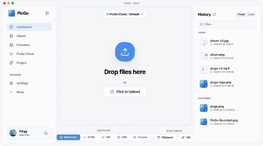Click the timestamp 2026-07-01 13:56:41
The image size is (263, 146).
(x=223, y=44)
